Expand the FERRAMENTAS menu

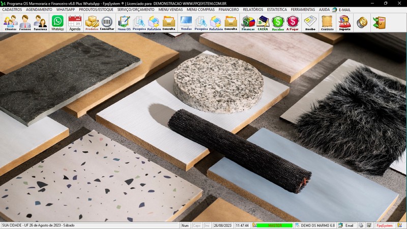(x=303, y=10)
